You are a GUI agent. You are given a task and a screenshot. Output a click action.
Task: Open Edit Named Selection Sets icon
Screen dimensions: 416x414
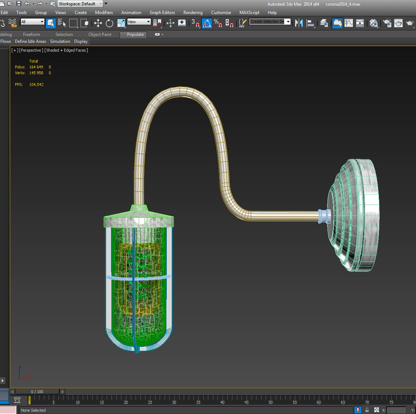pos(242,23)
